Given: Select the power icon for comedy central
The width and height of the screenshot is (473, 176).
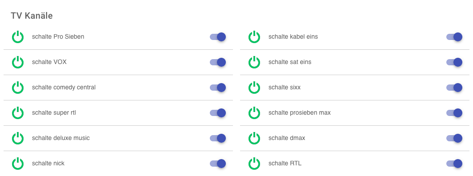Looking at the screenshot, I should tap(18, 88).
